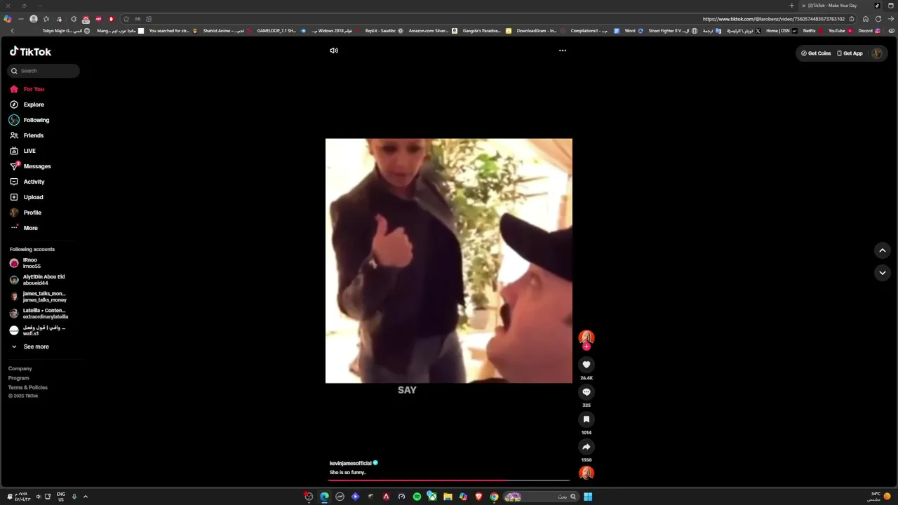Open Brave browser from the taskbar
The image size is (898, 505).
478,497
